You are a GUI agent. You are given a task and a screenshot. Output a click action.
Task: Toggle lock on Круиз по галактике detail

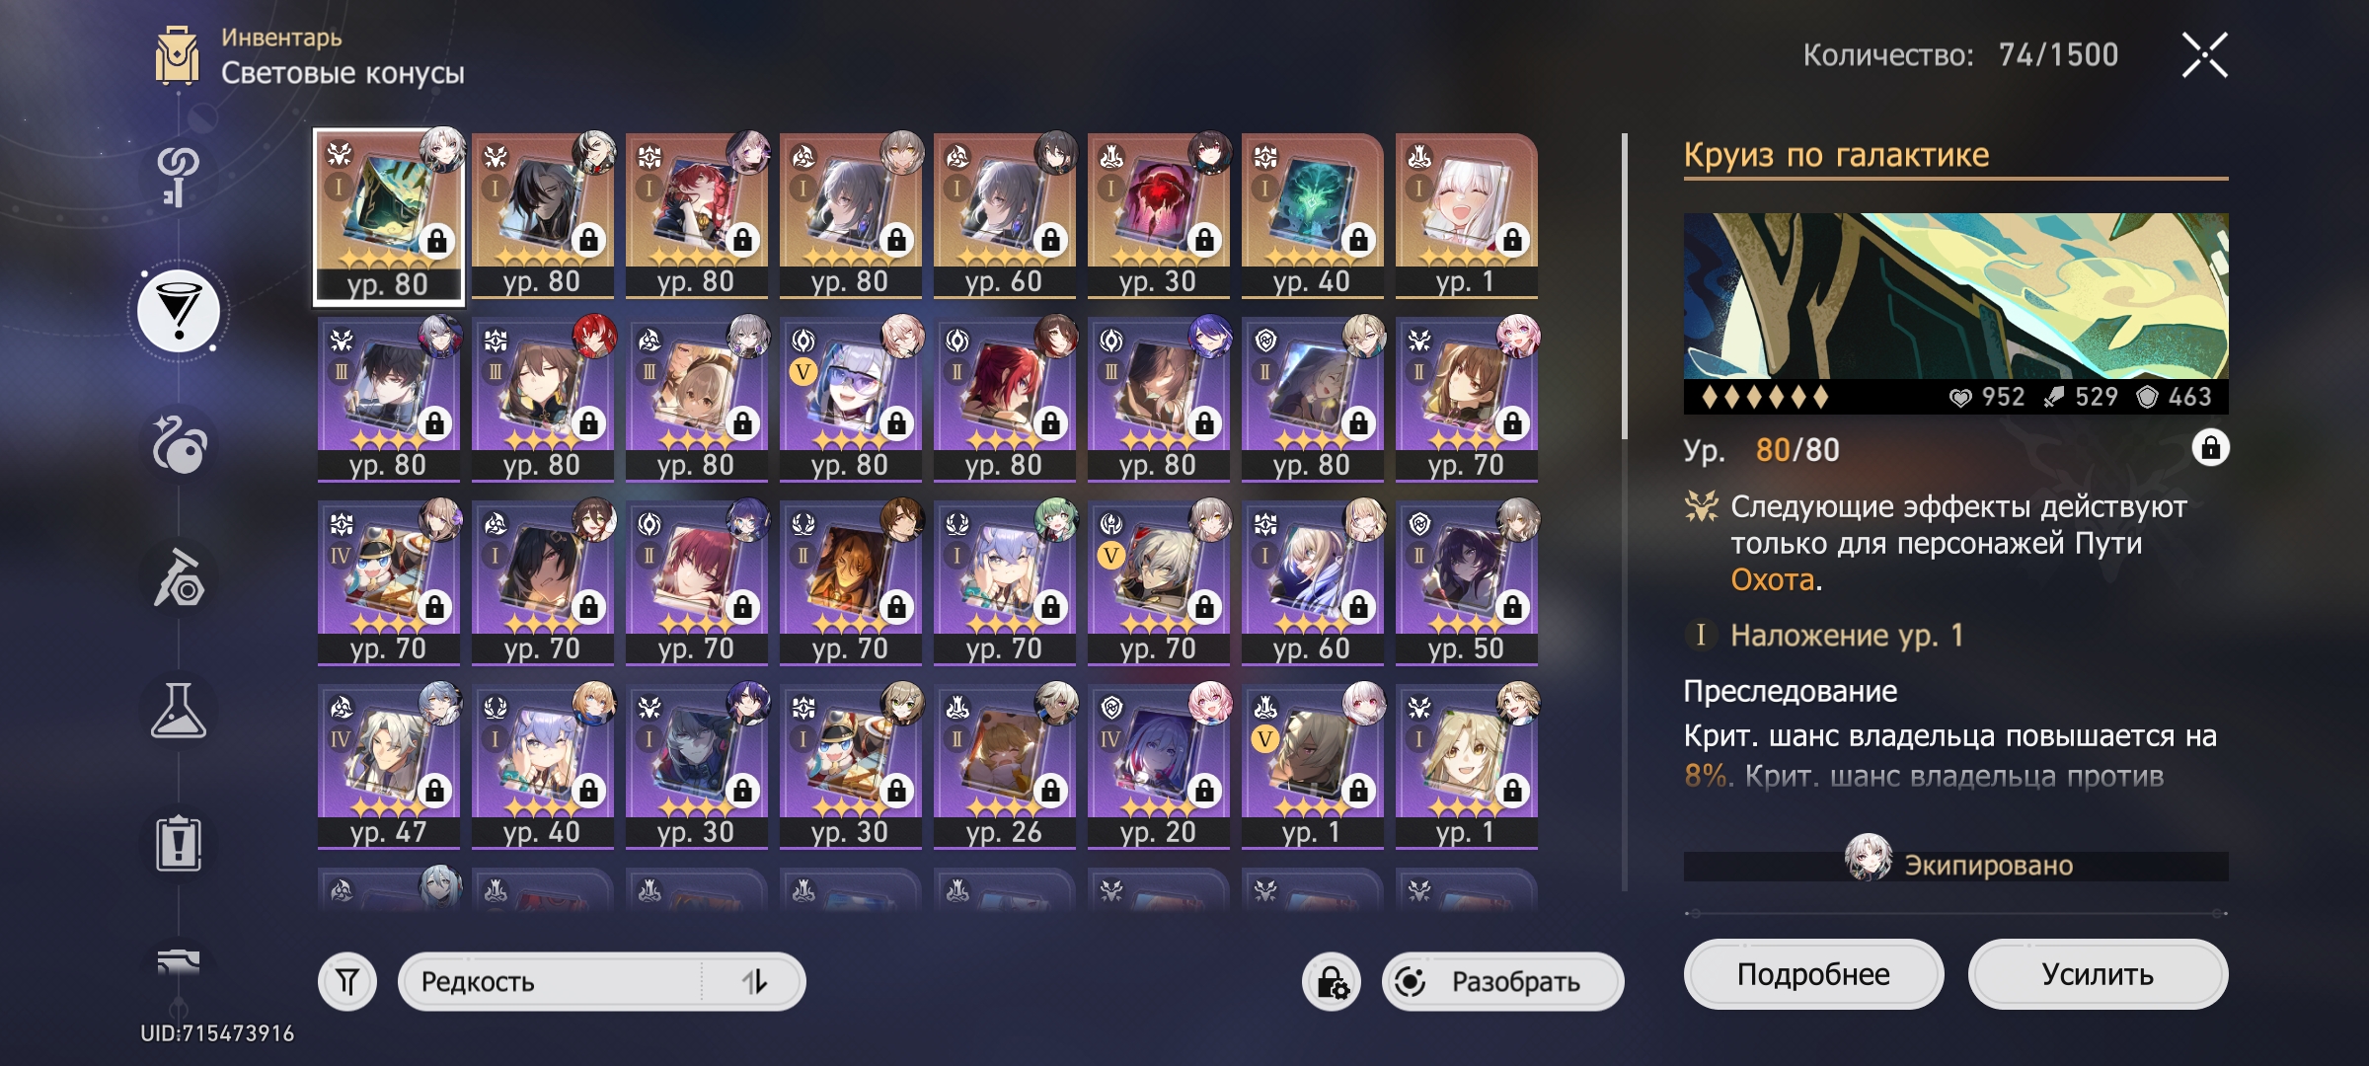(2210, 448)
